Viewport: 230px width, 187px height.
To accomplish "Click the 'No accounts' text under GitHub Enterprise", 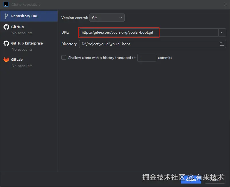I will (x=22, y=49).
